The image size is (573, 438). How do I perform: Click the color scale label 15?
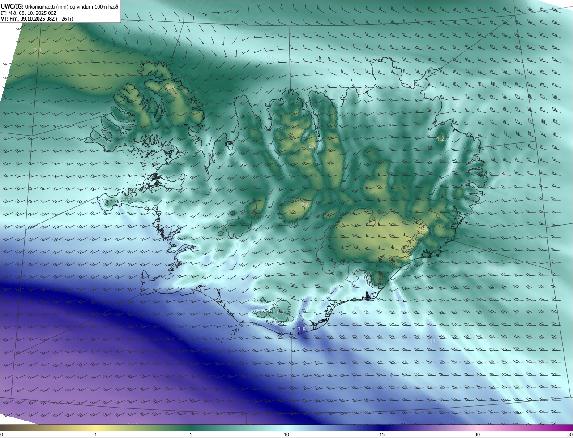[x=382, y=434]
